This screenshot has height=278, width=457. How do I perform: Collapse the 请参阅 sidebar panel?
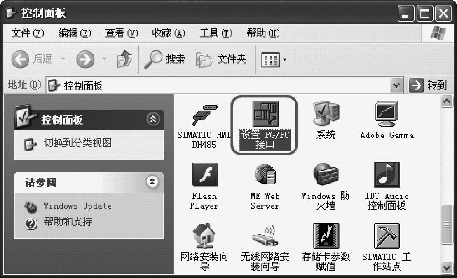point(152,181)
